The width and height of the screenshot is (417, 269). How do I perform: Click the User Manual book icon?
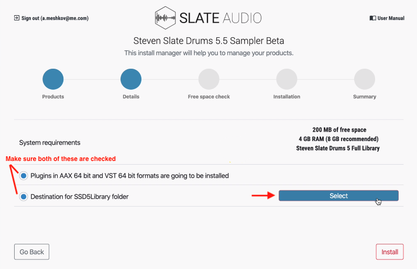coord(373,18)
